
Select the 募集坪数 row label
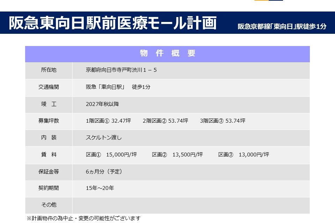[49, 121]
